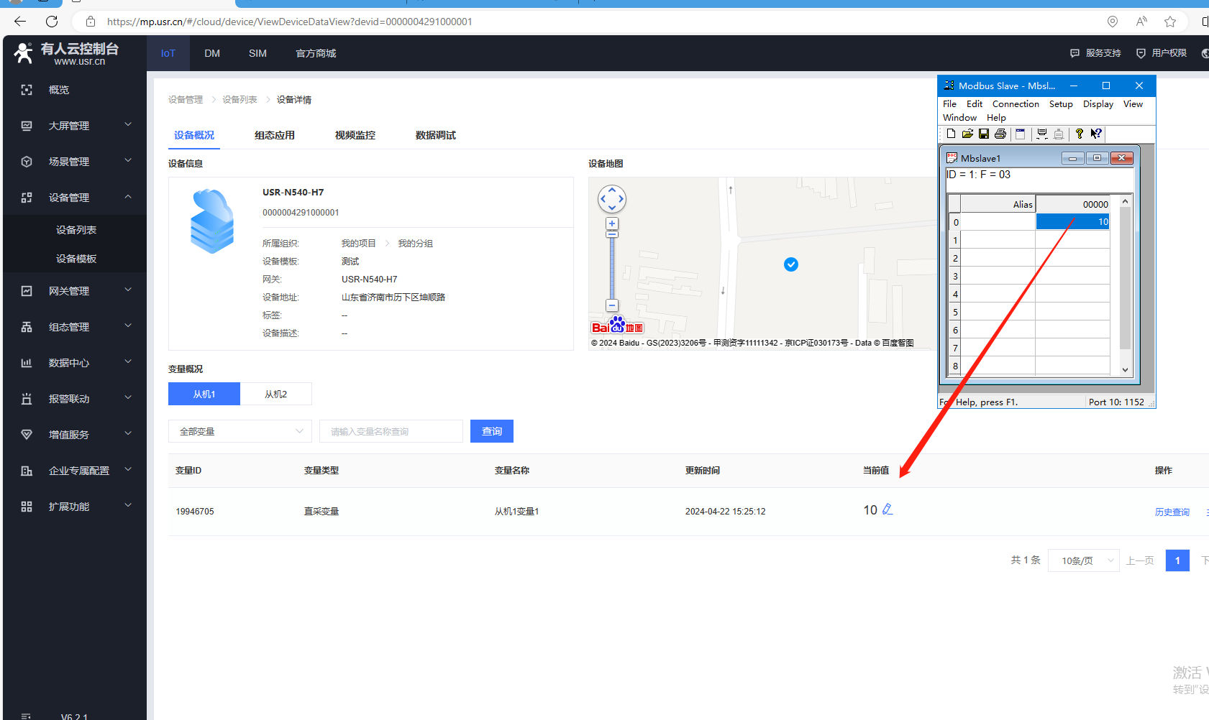1209x720 pixels.
Task: Click the New document icon in Modbus Slave
Action: click(951, 134)
